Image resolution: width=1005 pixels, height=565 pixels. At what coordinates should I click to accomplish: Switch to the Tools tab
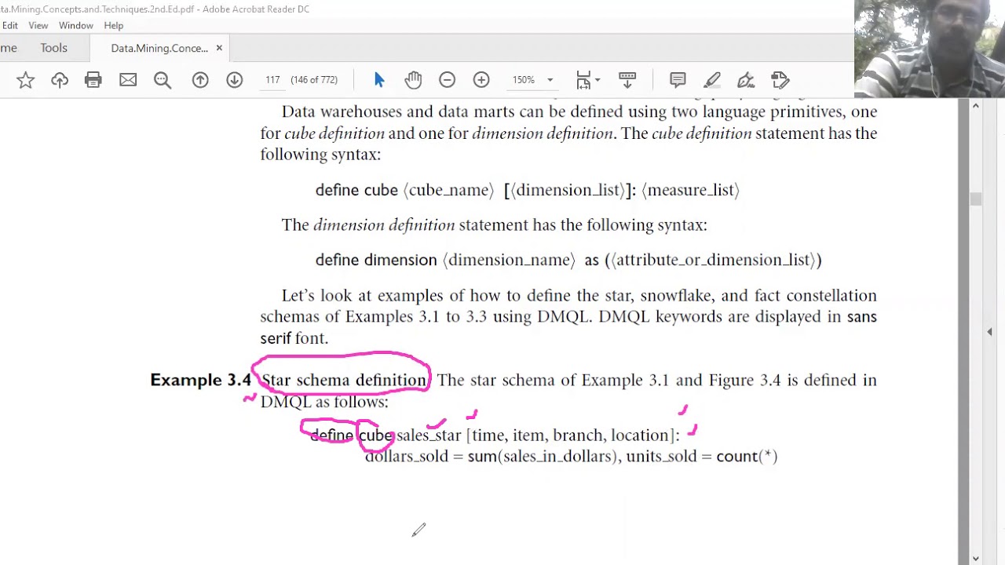54,48
